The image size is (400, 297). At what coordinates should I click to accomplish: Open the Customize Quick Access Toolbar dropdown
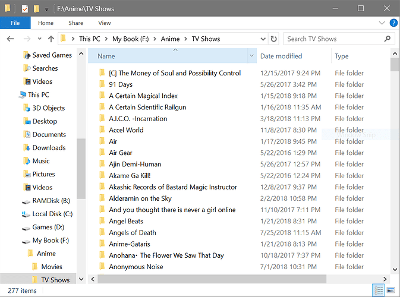pos(46,9)
